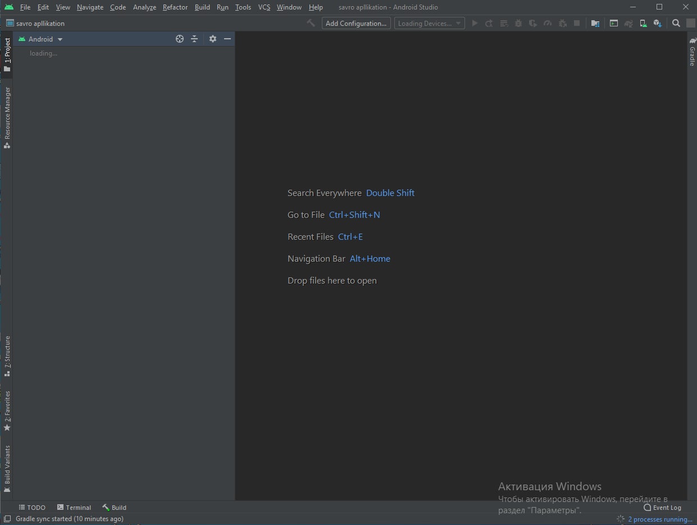The image size is (697, 525).
Task: Open the Help menu
Action: click(316, 7)
